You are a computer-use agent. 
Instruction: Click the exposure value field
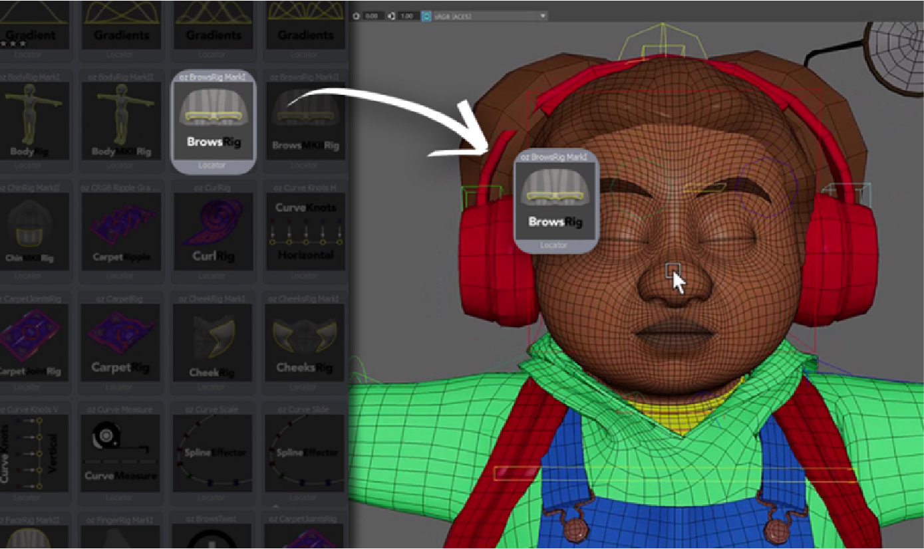pos(371,15)
